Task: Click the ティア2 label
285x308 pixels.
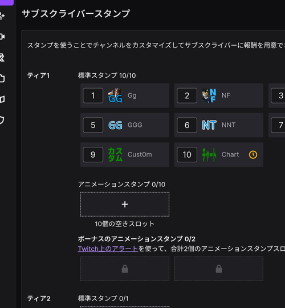Action: [39, 298]
